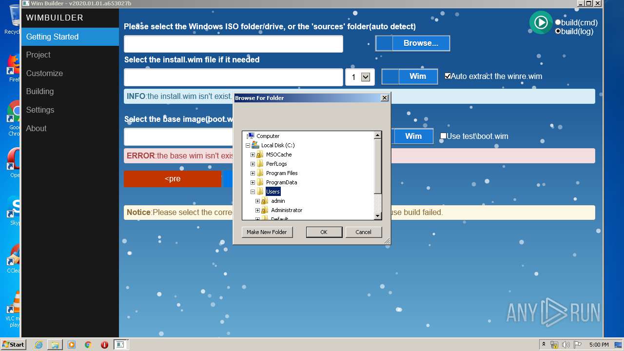Select the admin folder under Users

click(278, 201)
